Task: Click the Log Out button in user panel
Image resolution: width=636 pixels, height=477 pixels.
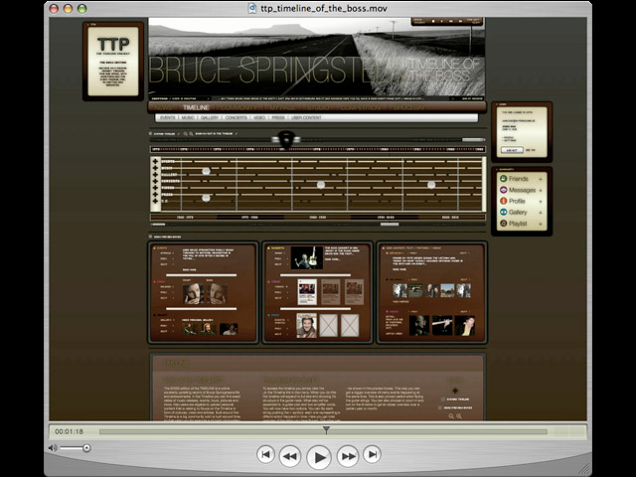Action: pyautogui.click(x=512, y=150)
